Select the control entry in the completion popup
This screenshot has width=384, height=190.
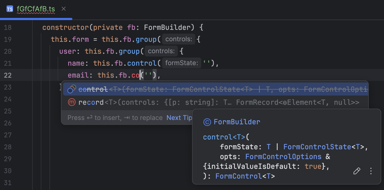(93, 89)
